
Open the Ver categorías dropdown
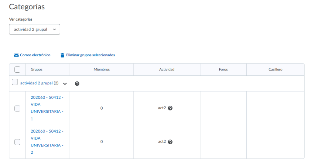pos(35,29)
